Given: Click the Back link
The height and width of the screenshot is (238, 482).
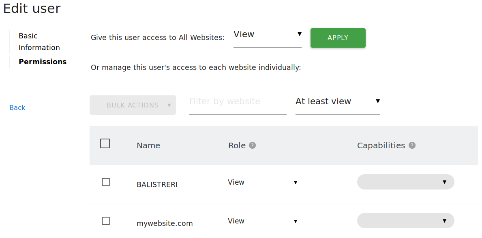Looking at the screenshot, I should pos(17,107).
